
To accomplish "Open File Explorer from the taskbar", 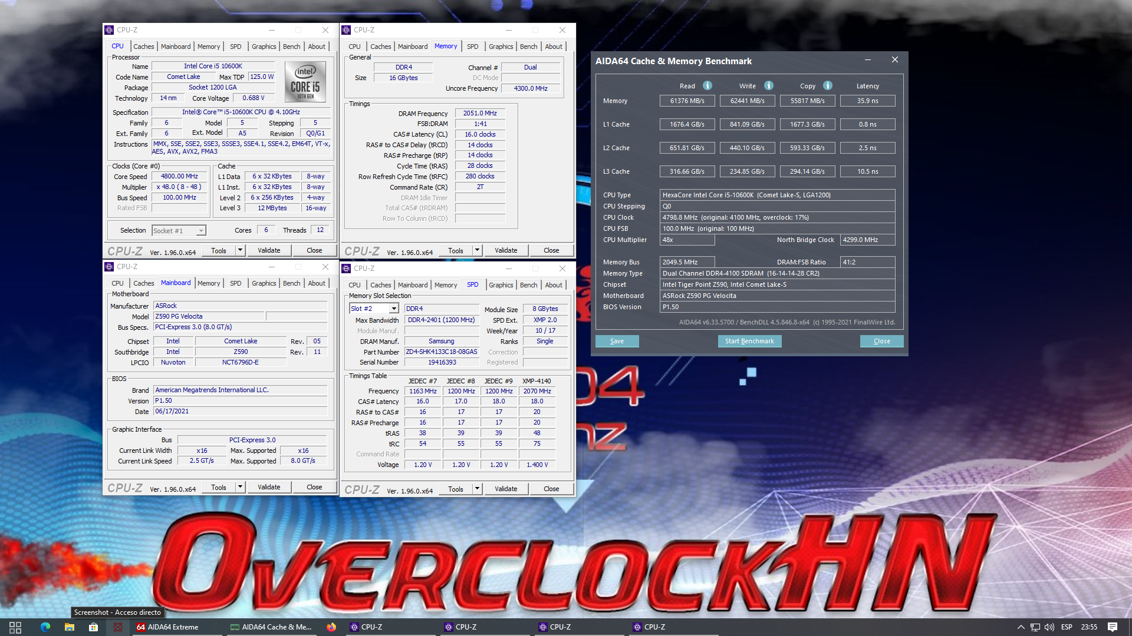I will tap(70, 627).
